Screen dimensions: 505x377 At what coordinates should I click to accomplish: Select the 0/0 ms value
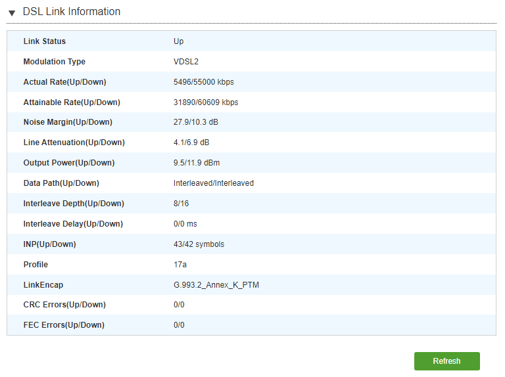tap(185, 224)
